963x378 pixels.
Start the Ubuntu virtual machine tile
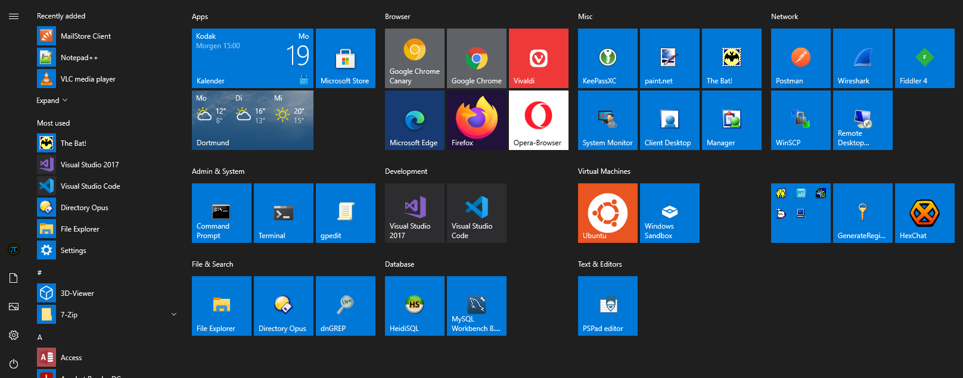pyautogui.click(x=608, y=213)
